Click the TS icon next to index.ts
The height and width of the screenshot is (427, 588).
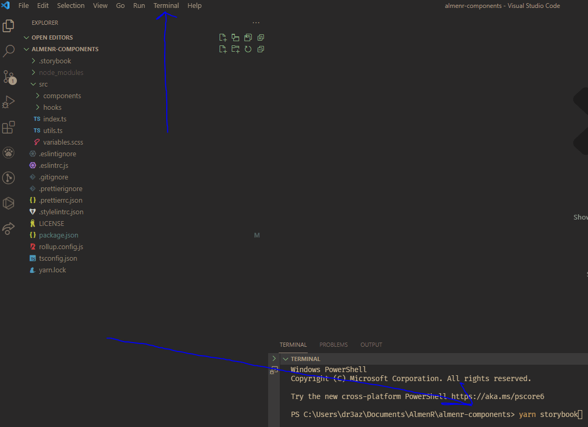point(37,119)
